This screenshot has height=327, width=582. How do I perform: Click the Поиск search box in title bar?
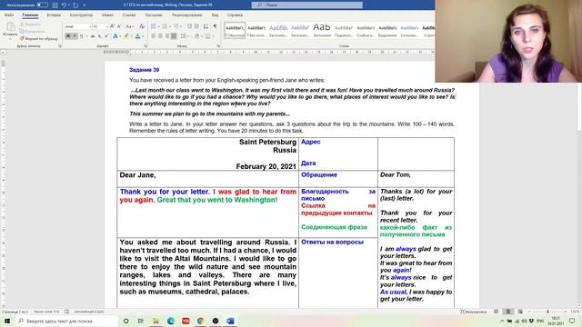coord(307,5)
